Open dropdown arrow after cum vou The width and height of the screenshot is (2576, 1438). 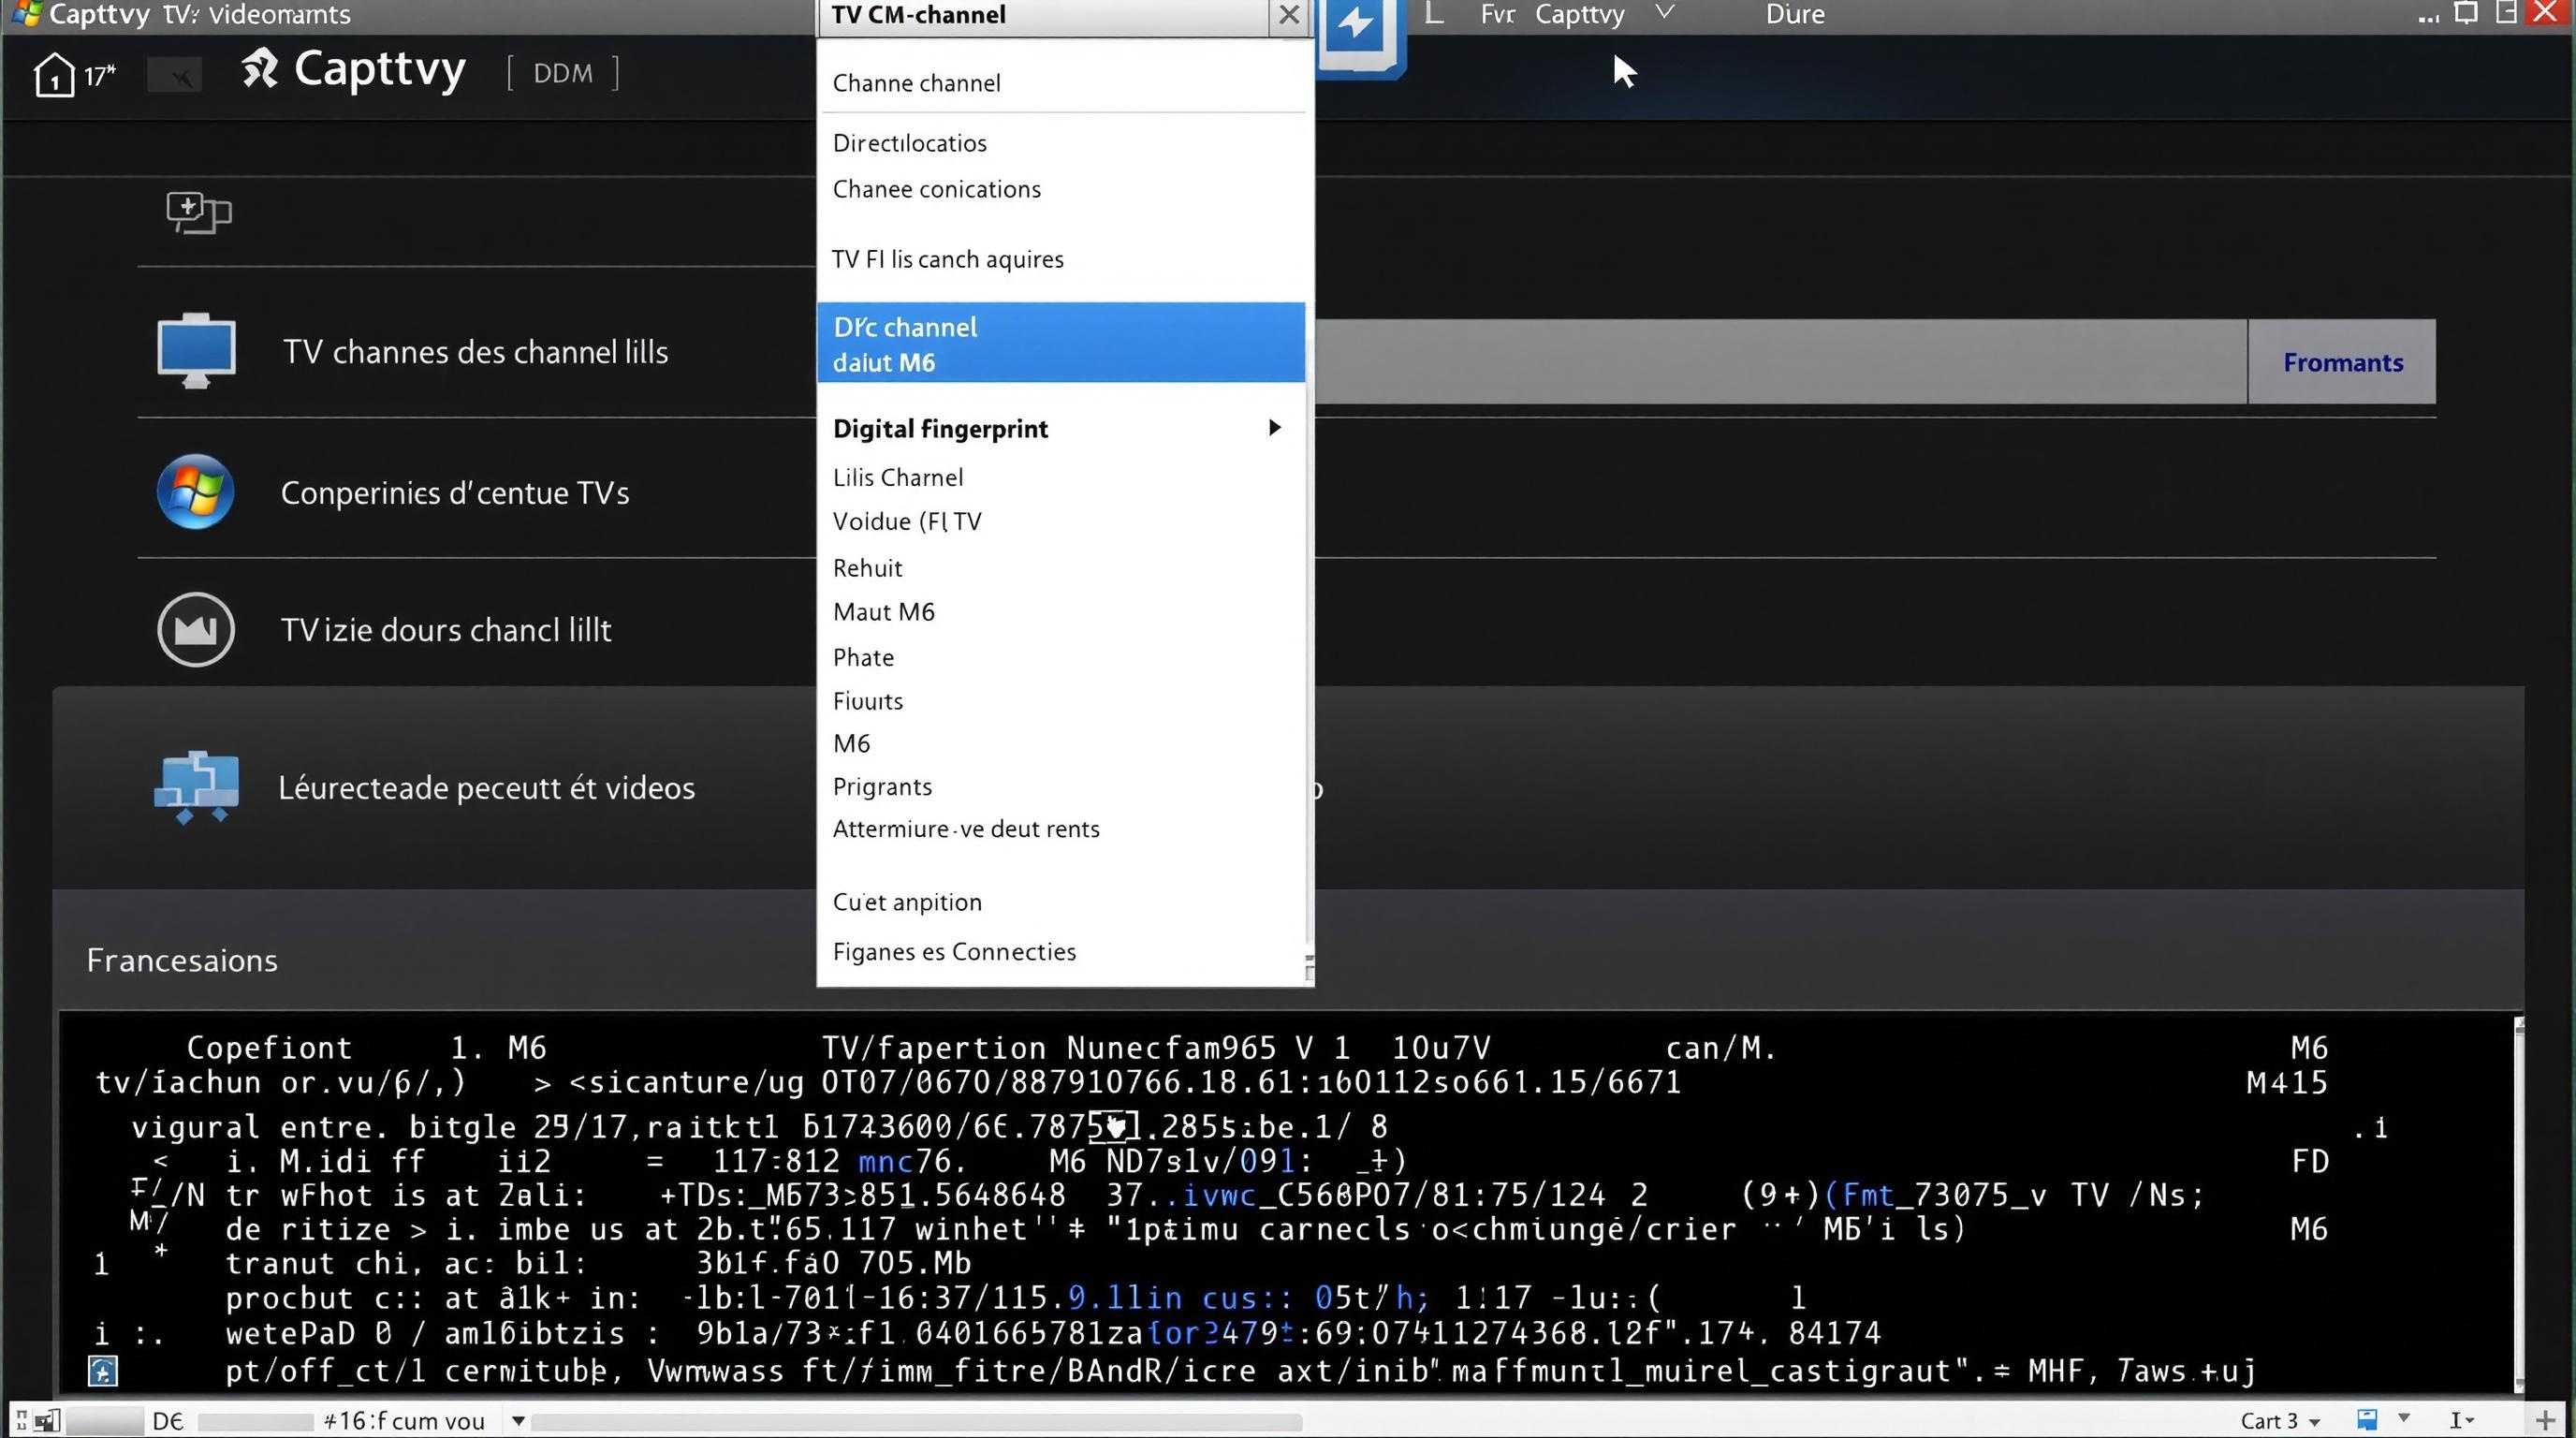(x=518, y=1421)
